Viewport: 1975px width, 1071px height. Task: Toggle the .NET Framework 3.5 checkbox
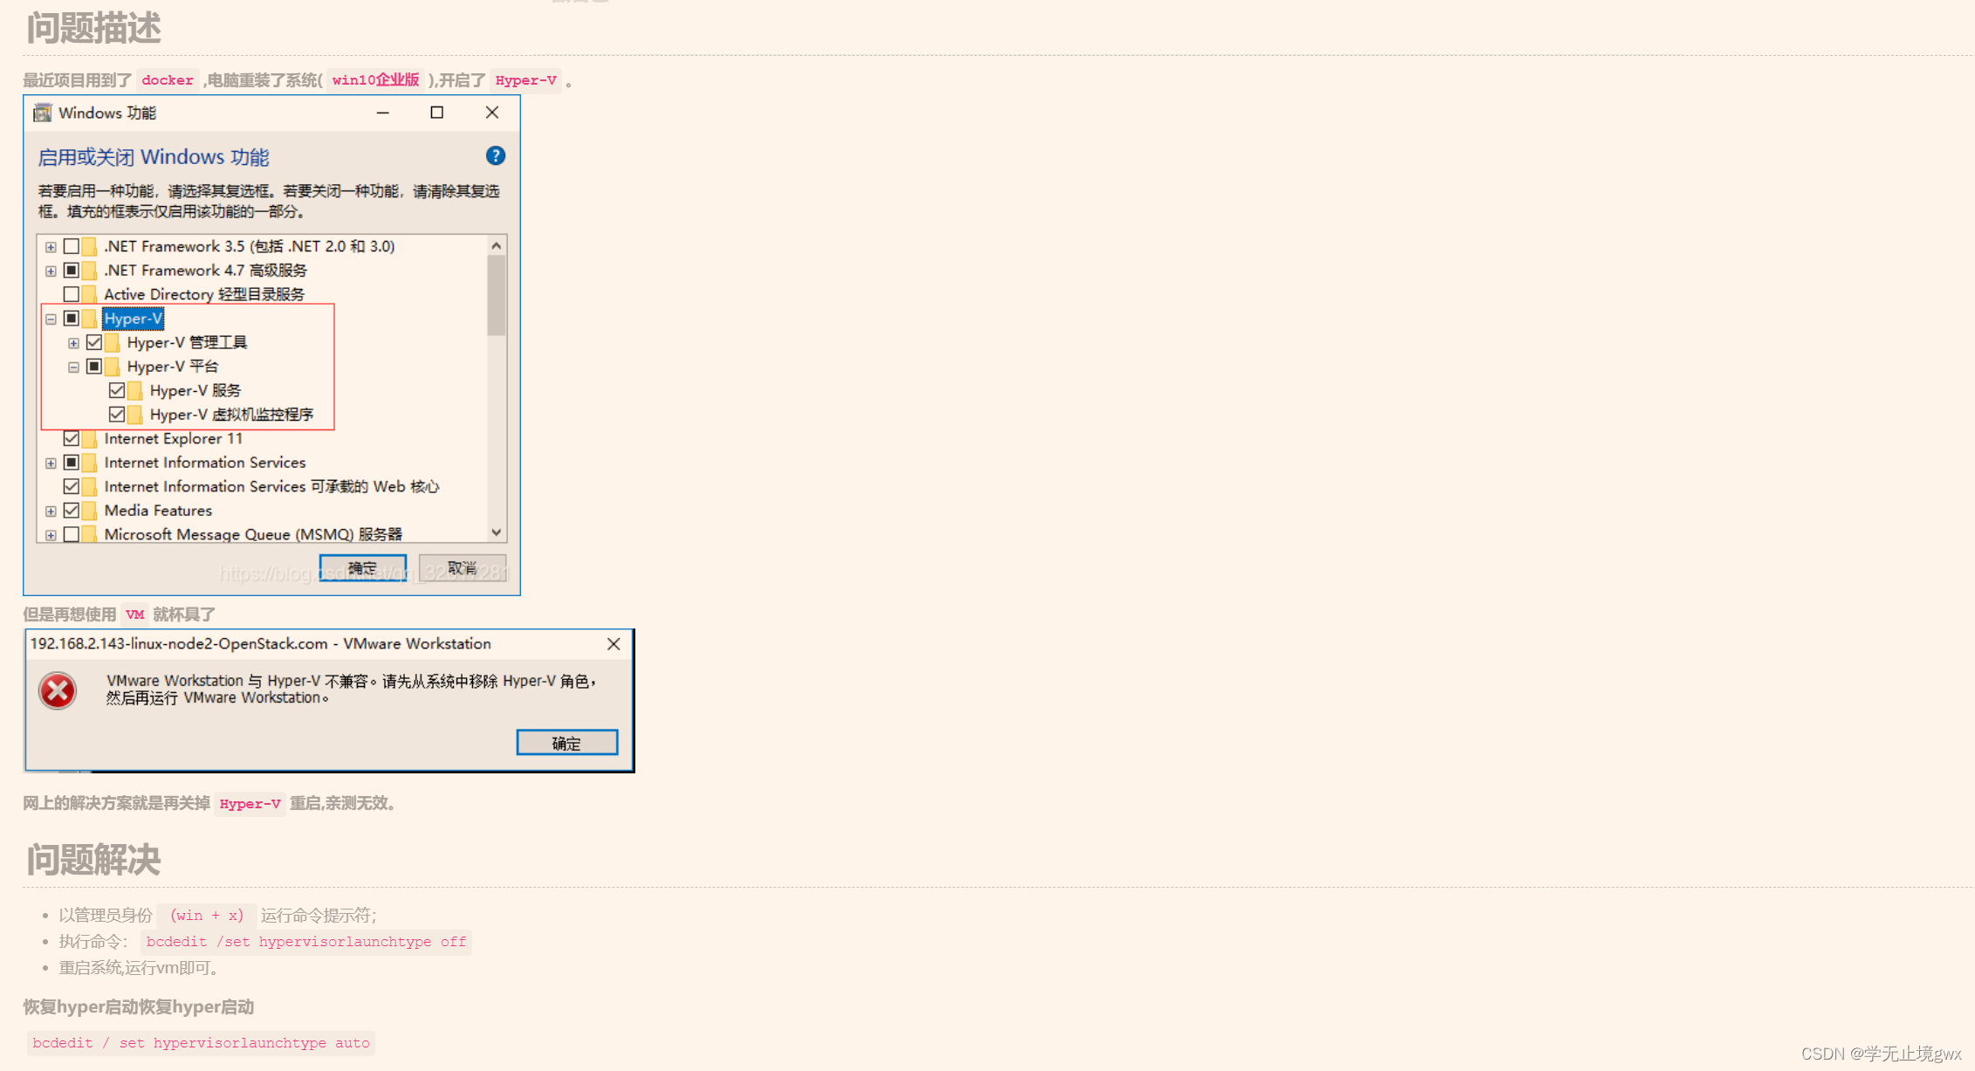(x=72, y=246)
